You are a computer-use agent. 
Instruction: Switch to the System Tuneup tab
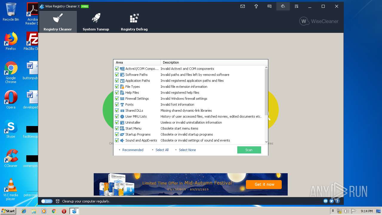[x=96, y=22]
